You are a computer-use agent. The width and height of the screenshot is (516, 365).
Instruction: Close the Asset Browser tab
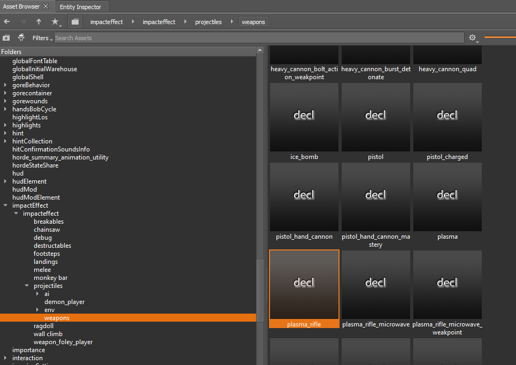46,6
